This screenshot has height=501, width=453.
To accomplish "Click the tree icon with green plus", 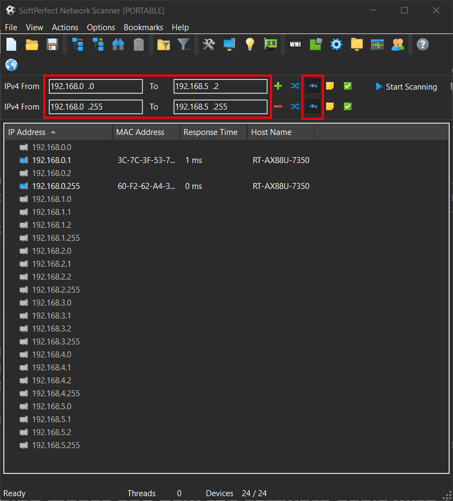I will [98, 44].
